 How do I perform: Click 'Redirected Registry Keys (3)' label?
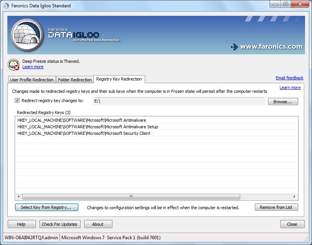click(x=44, y=112)
